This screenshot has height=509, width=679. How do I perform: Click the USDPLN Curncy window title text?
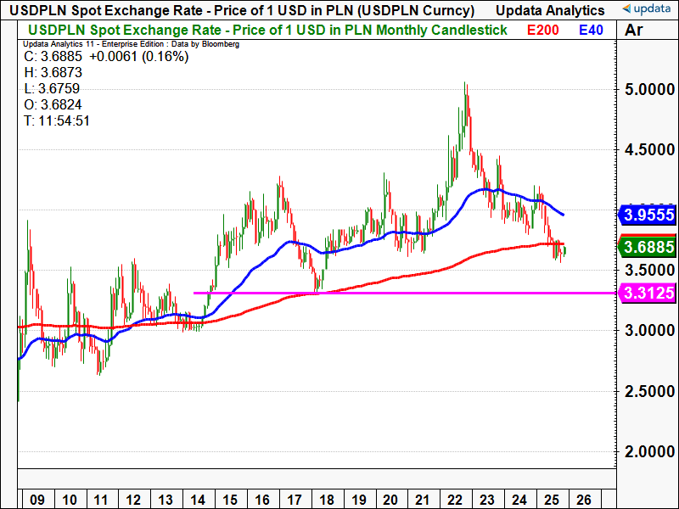click(x=243, y=10)
